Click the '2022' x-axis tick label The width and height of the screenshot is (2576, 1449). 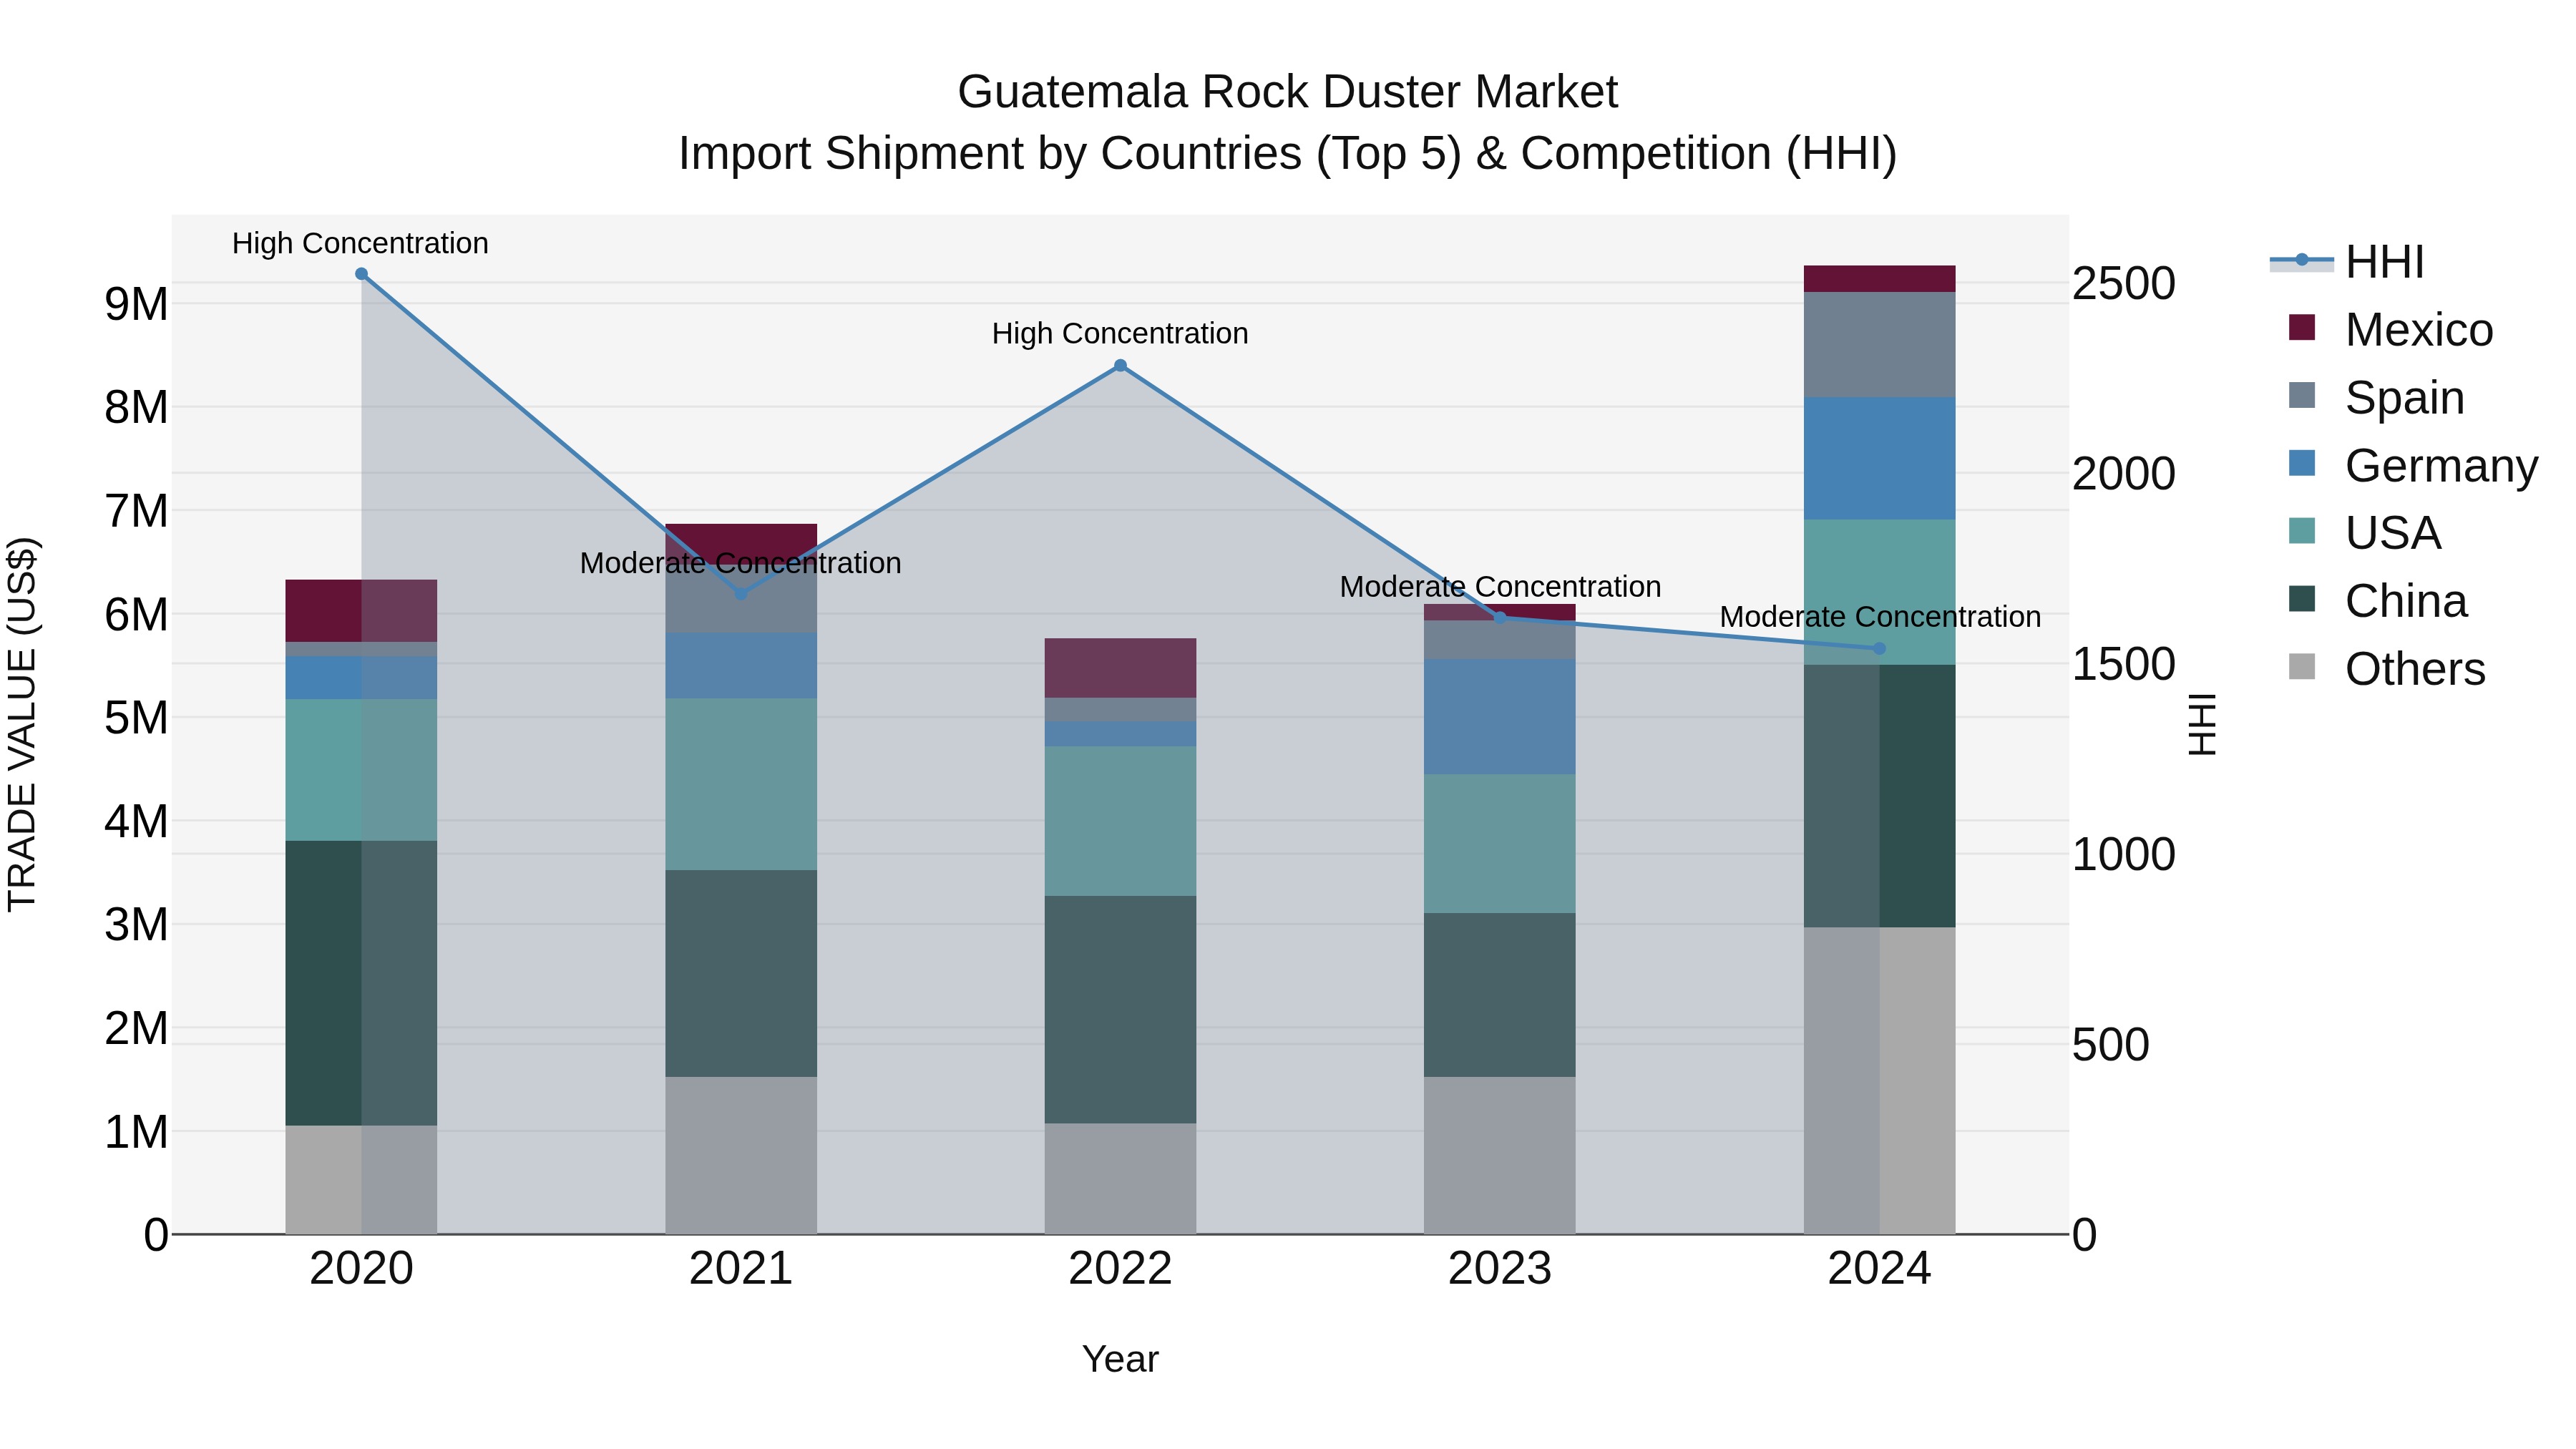tap(1120, 1269)
